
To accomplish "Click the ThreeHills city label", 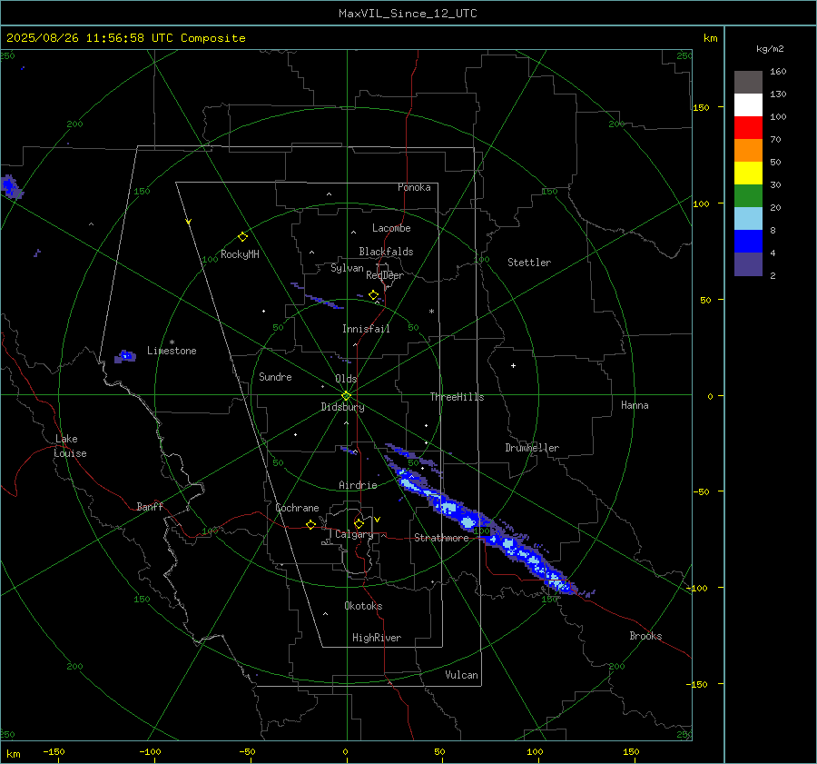I will point(457,397).
